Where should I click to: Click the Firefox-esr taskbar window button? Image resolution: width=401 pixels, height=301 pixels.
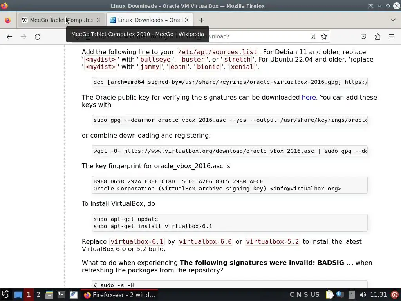pos(119,295)
